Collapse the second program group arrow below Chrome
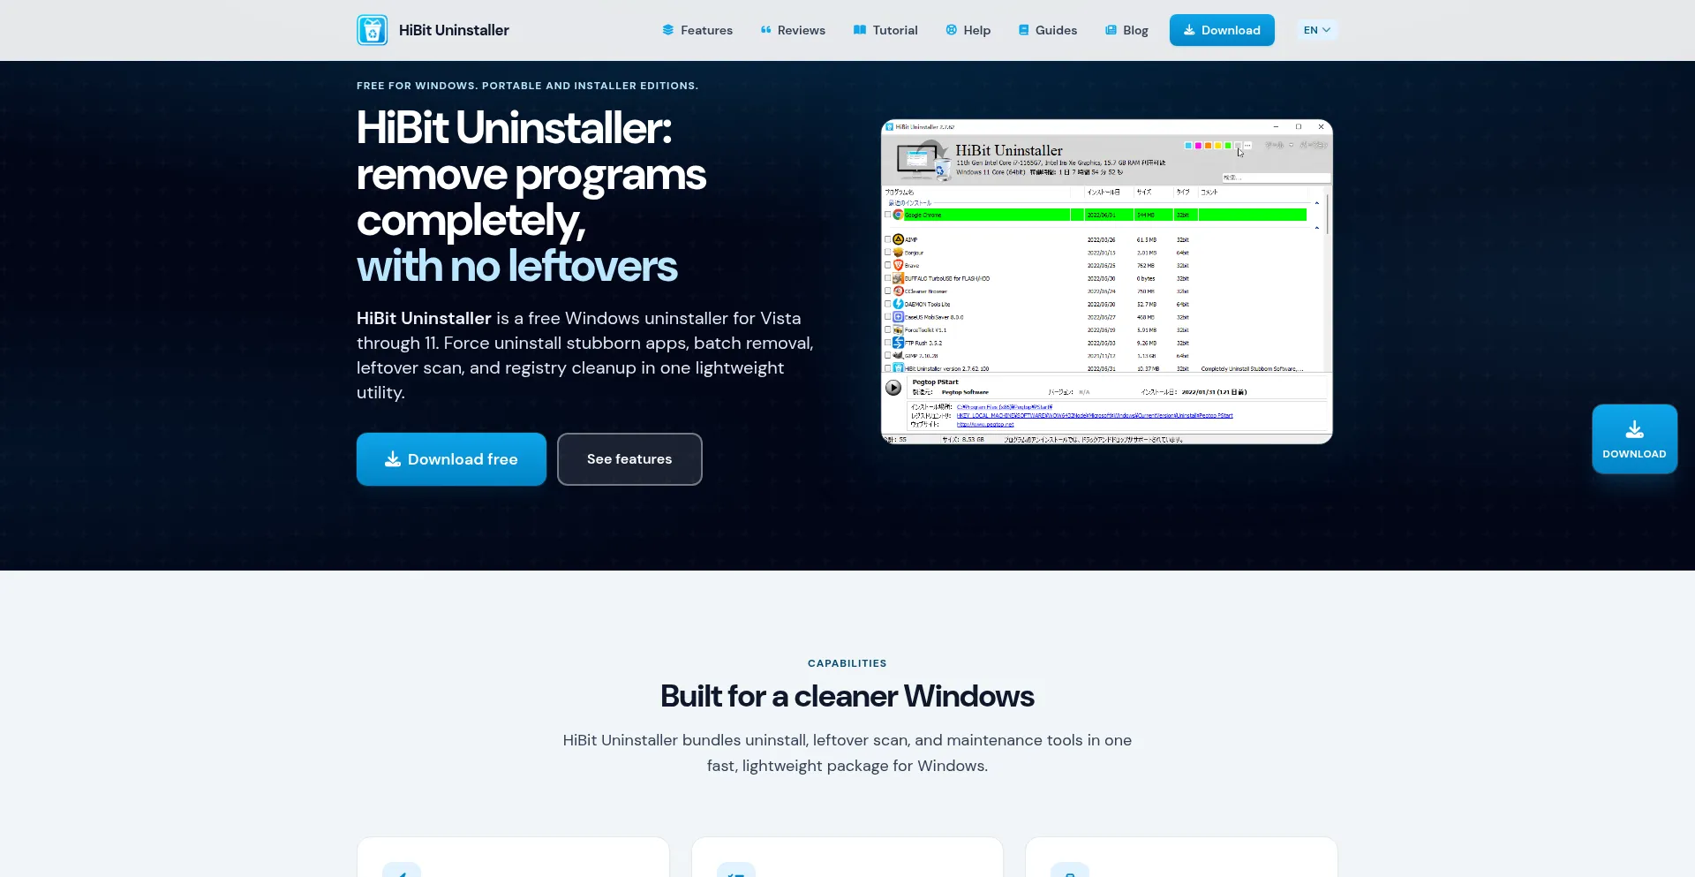Viewport: 1695px width, 877px height. (x=1316, y=228)
